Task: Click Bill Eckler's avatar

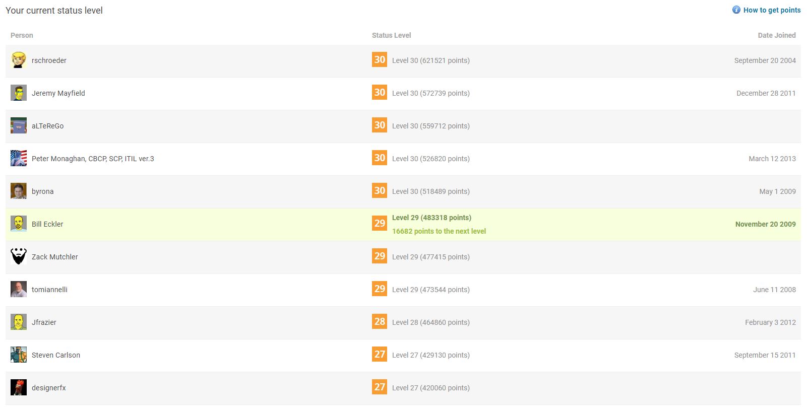Action: point(19,224)
